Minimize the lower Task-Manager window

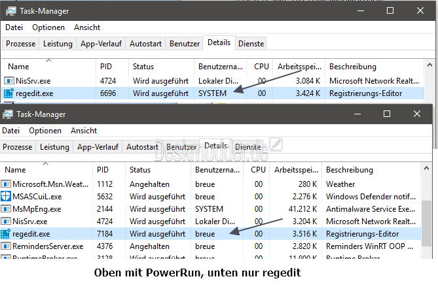coord(357,114)
